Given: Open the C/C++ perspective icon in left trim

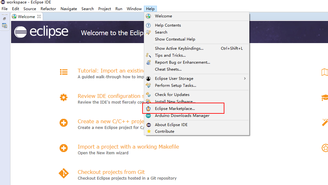Looking at the screenshot, I should 4,26.
